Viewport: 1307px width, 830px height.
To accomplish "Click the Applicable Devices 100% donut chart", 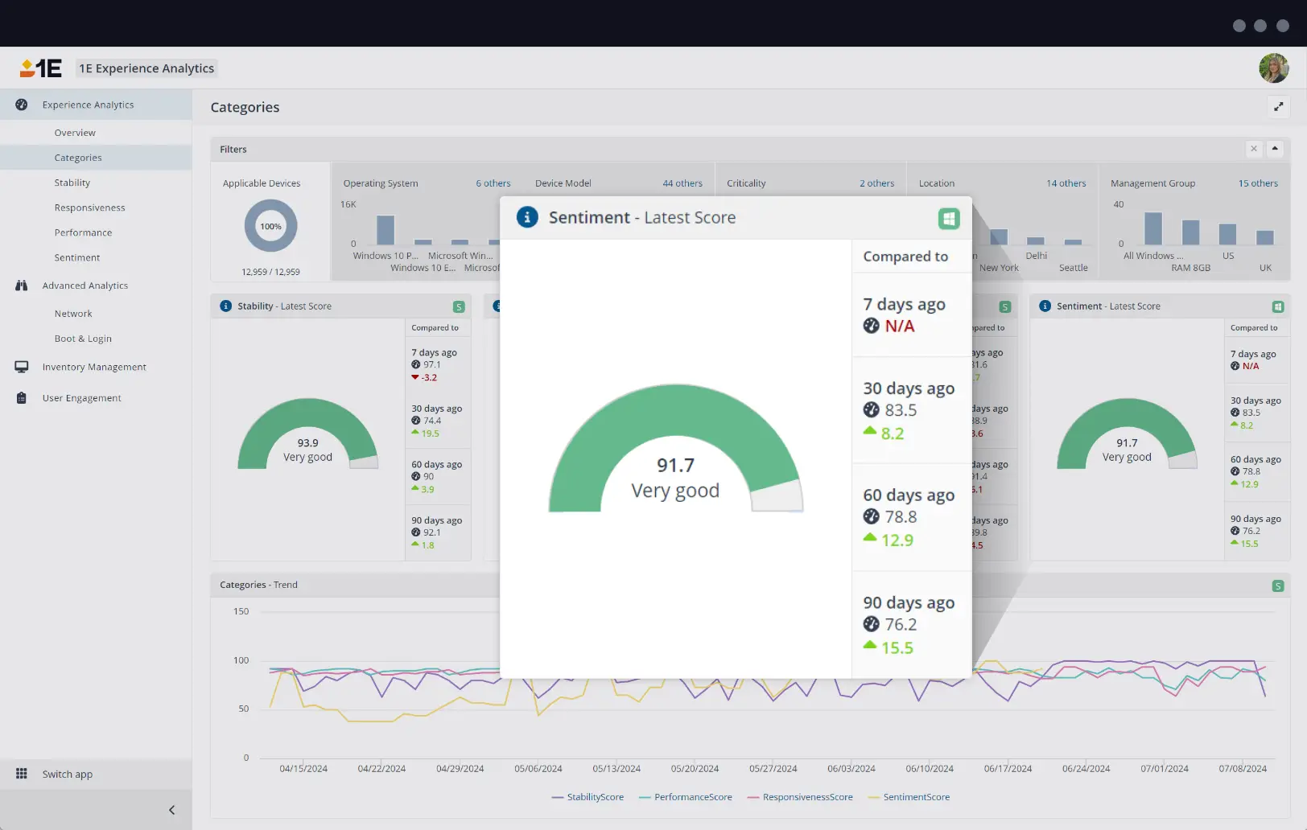I will coord(270,226).
